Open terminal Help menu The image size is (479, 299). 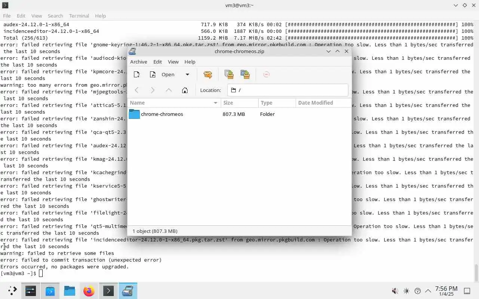pos(100,16)
